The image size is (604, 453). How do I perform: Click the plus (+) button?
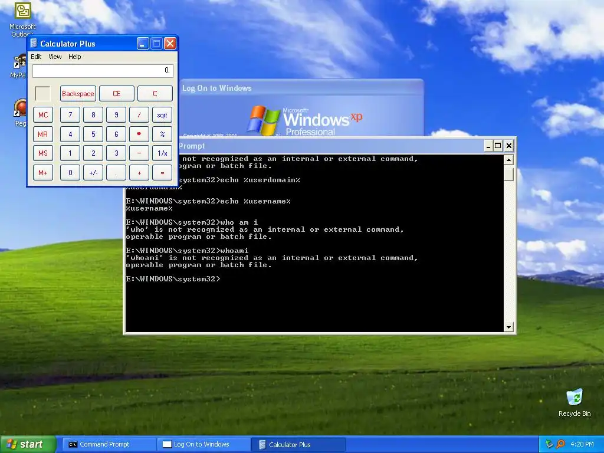139,173
